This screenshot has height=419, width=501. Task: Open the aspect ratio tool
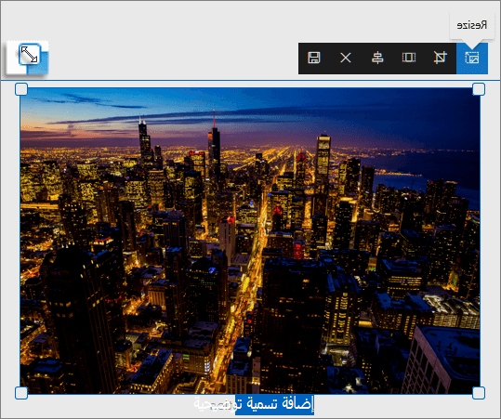(x=409, y=58)
